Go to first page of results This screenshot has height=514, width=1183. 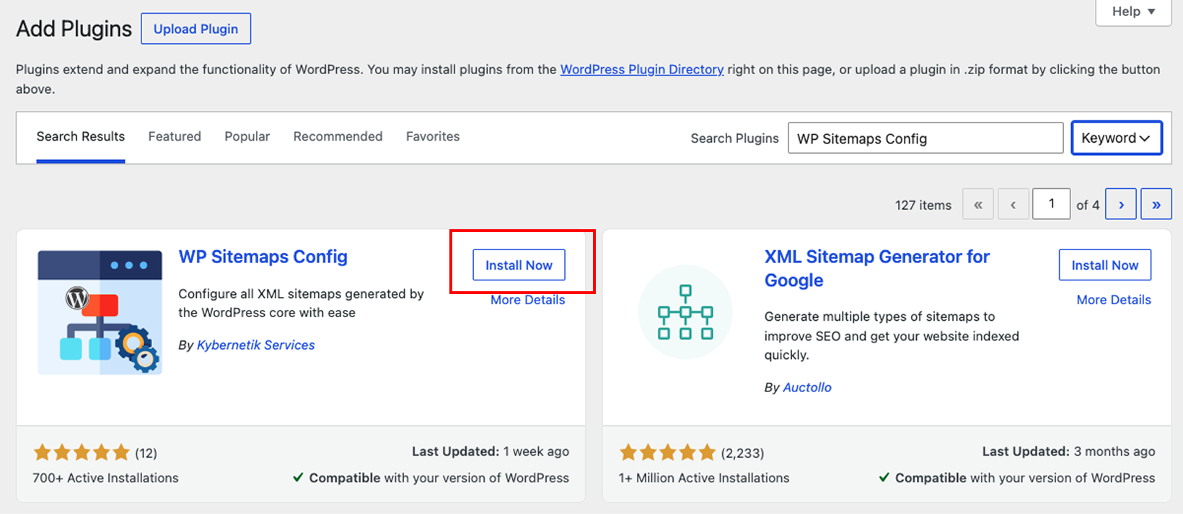978,205
